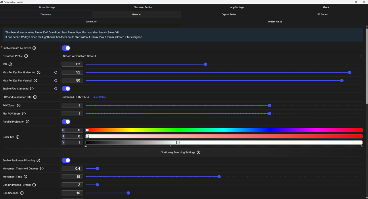Click the Combined HFOV : 97.4 text
368x199 pixels.
pyautogui.click(x=75, y=97)
